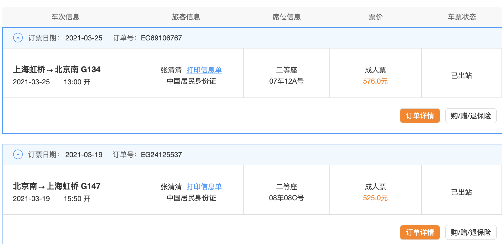Click 购/赠/退保险 for the G147 order
This screenshot has width=503, height=244.
click(471, 232)
